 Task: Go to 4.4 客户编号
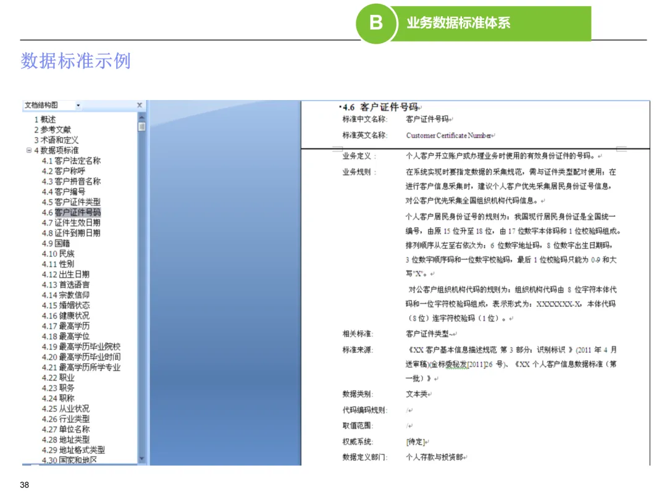pyautogui.click(x=64, y=192)
